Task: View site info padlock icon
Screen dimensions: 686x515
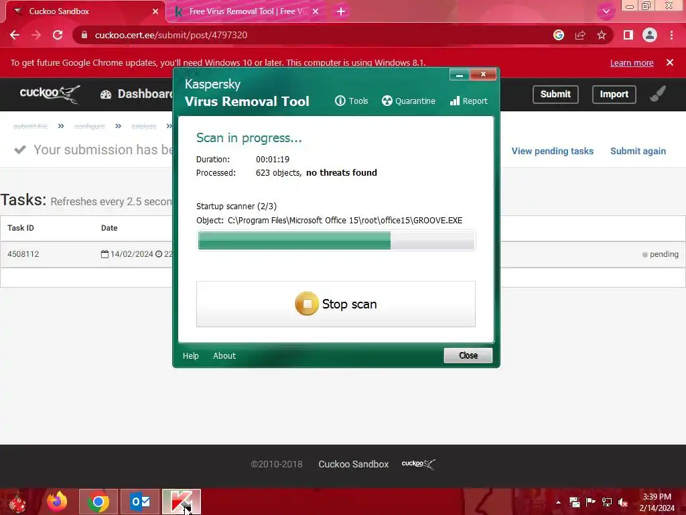Action: tap(84, 35)
